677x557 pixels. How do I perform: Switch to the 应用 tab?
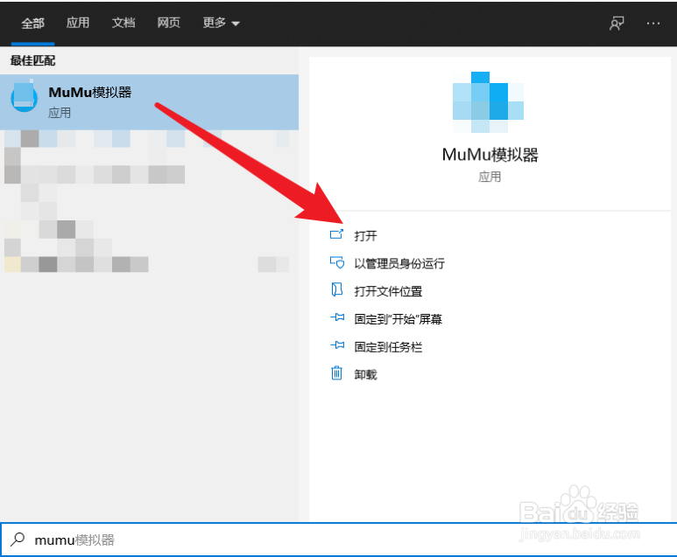[78, 23]
